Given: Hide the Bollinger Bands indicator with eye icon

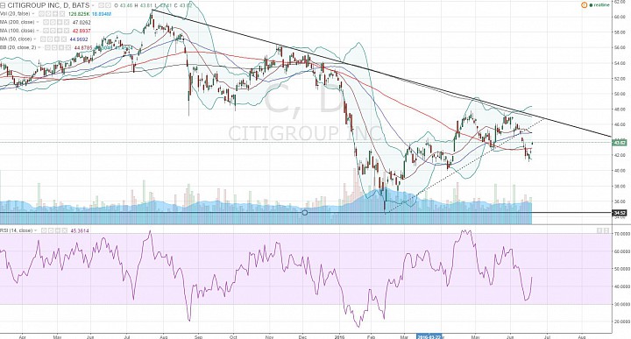Looking at the screenshot, I should (x=47, y=47).
